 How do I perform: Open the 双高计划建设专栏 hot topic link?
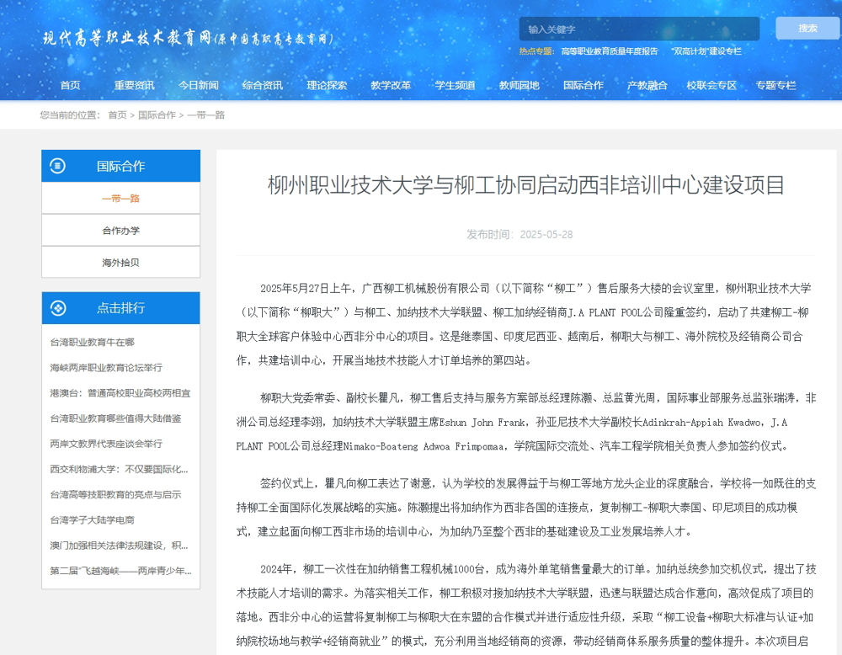pos(706,51)
